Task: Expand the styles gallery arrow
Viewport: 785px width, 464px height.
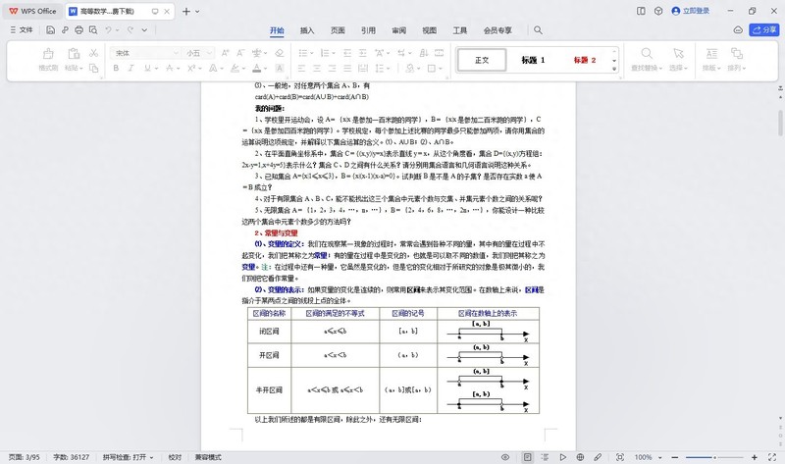Action: (x=614, y=69)
